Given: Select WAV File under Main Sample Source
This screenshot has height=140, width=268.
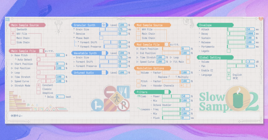Looking at the screenshot, I should point(13,34).
